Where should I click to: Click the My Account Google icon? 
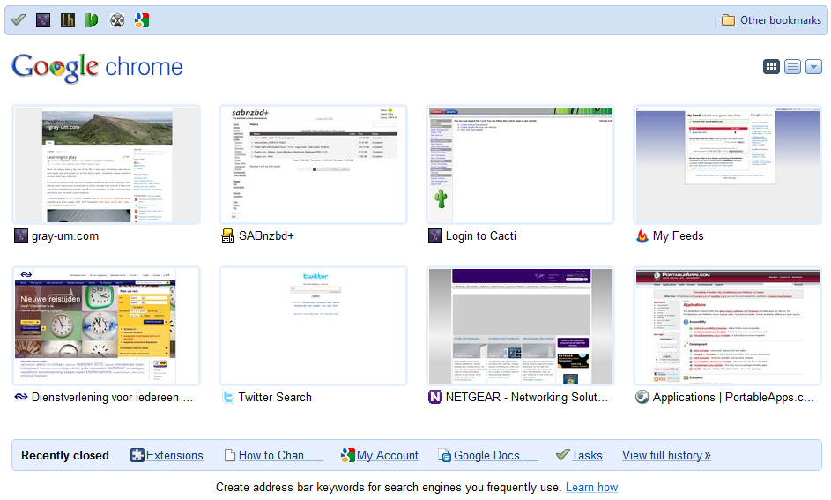[x=348, y=455]
